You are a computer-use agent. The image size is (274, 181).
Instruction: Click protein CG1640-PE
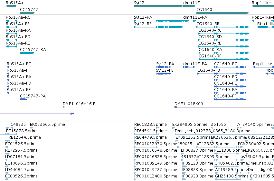pos(230,86)
